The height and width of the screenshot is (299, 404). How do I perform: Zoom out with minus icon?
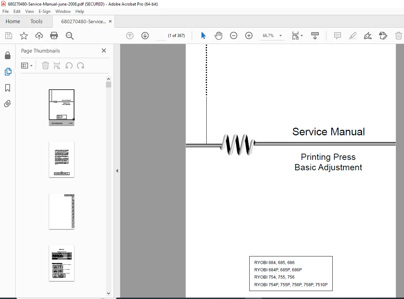click(x=234, y=36)
